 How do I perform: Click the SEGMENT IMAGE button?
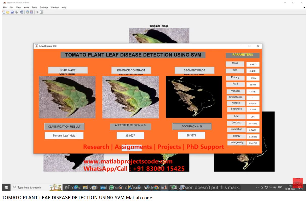point(194,70)
